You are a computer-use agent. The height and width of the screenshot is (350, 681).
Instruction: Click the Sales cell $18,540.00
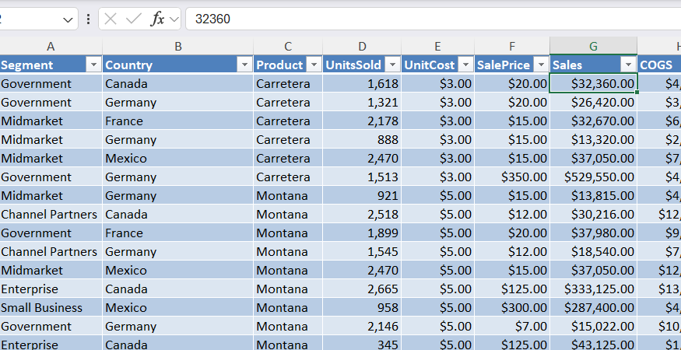(593, 251)
